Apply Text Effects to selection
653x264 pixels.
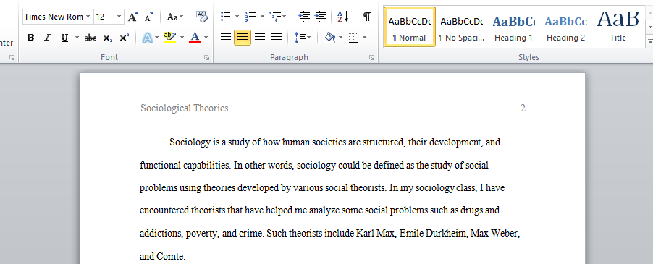point(147,38)
